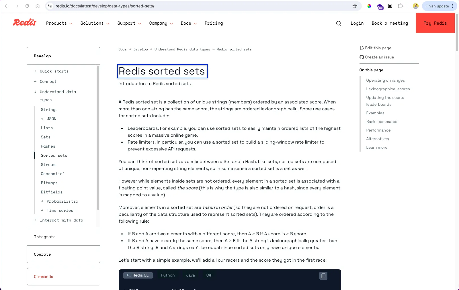The height and width of the screenshot is (290, 459).
Task: Expand the Products dropdown
Action: coord(59,23)
